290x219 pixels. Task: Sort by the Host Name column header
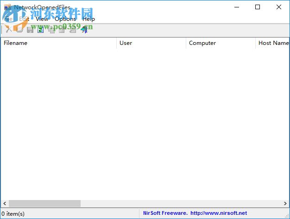(272, 43)
